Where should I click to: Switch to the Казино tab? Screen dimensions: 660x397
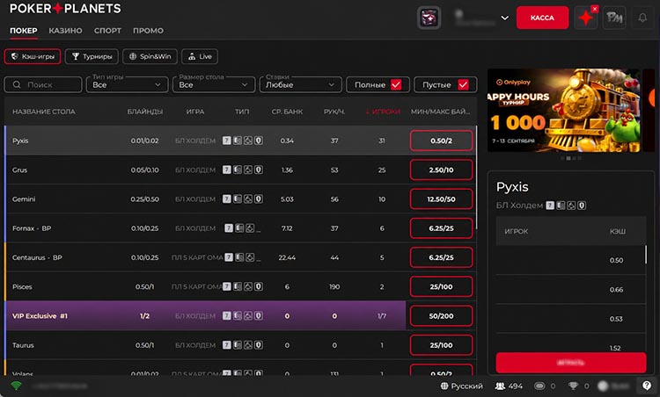[x=65, y=31]
